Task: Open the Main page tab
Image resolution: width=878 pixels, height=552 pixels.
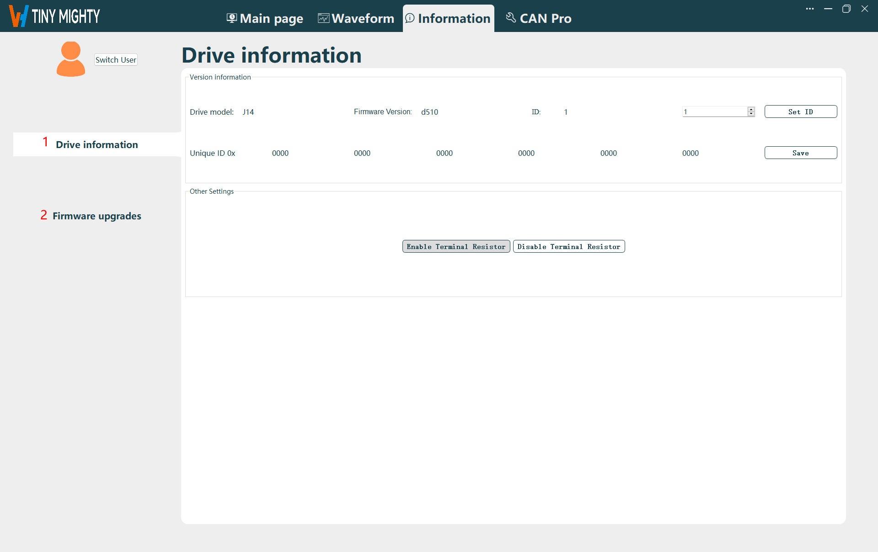Action: click(271, 18)
